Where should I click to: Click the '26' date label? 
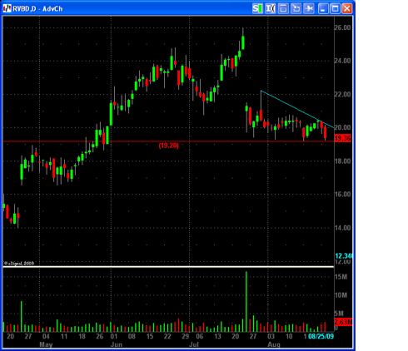[100, 336]
